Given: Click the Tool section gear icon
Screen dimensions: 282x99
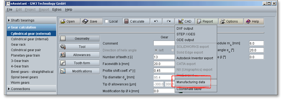Looking at the screenshot, I should pyautogui.click(x=63, y=47).
